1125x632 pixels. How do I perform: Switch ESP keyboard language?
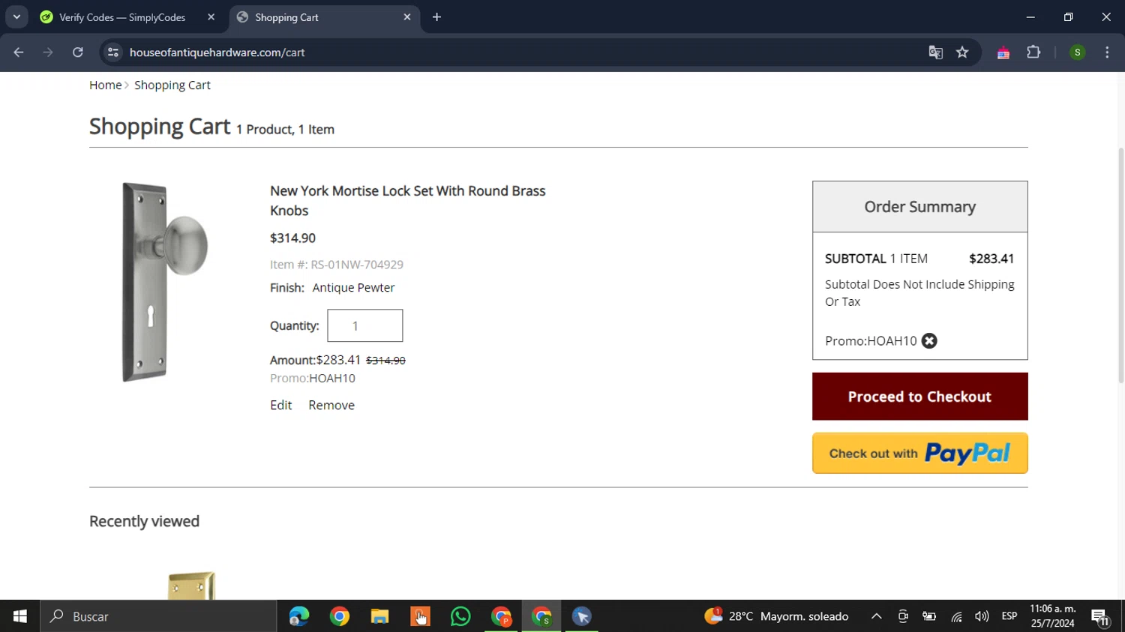(x=1009, y=616)
